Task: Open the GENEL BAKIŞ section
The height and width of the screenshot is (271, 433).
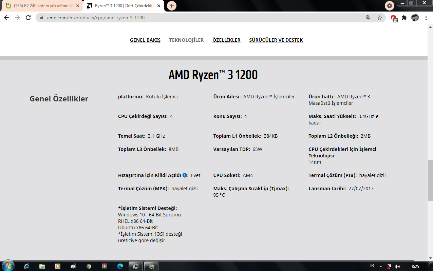Action: click(145, 40)
